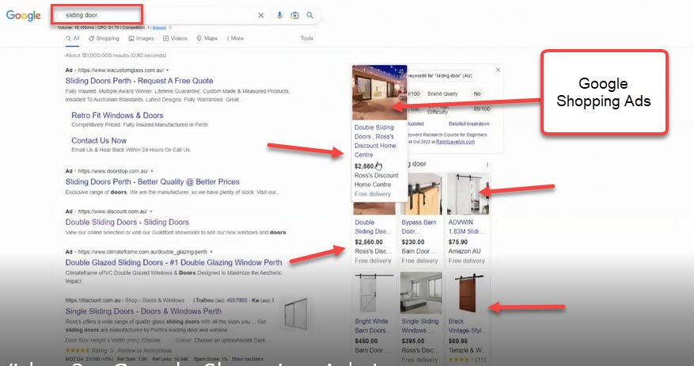
Task: Open 'Sliding Doors Perth - Better Quality @ Better Prices'
Action: (152, 181)
